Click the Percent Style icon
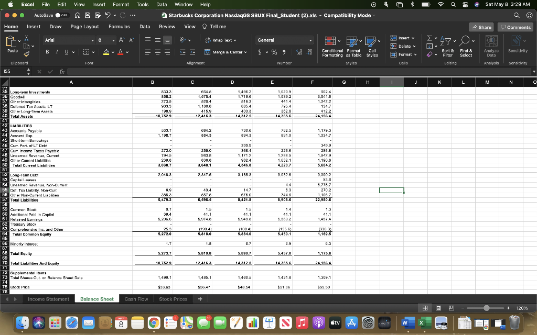Viewport: 537px width, 335px height. 274,52
